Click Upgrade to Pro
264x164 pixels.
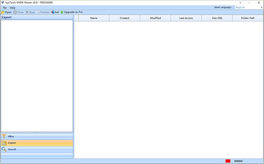click(x=72, y=12)
